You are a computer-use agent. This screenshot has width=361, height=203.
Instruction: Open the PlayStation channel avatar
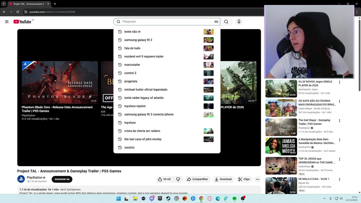(21, 179)
